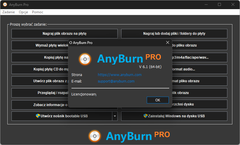Viewport: 240px width, 145px height.
Task: Click button ending in 'format audio...'
Action: tap(200, 69)
